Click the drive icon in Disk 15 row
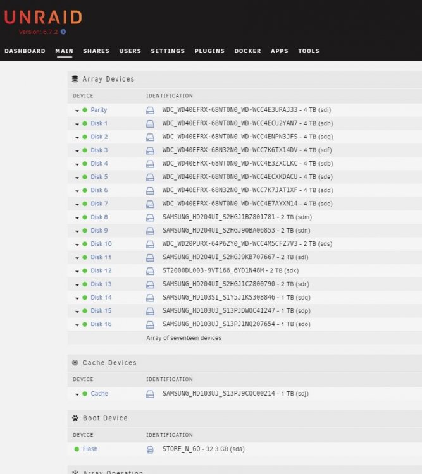422x474 pixels. point(150,312)
